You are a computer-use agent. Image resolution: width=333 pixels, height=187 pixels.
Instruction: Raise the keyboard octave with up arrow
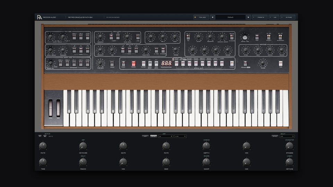click(45, 136)
